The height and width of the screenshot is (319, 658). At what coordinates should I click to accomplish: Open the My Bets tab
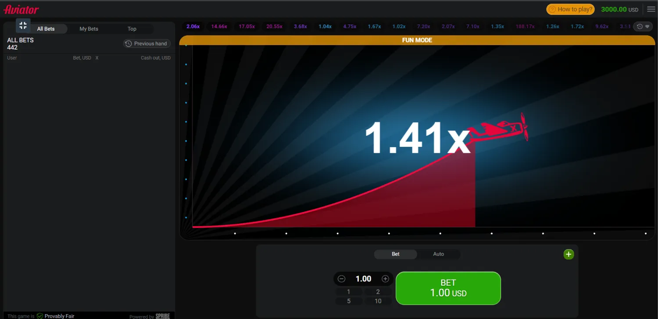(89, 29)
